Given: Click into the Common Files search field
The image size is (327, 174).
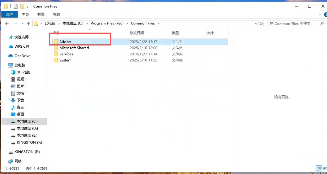Looking at the screenshot, I should click(x=293, y=24).
